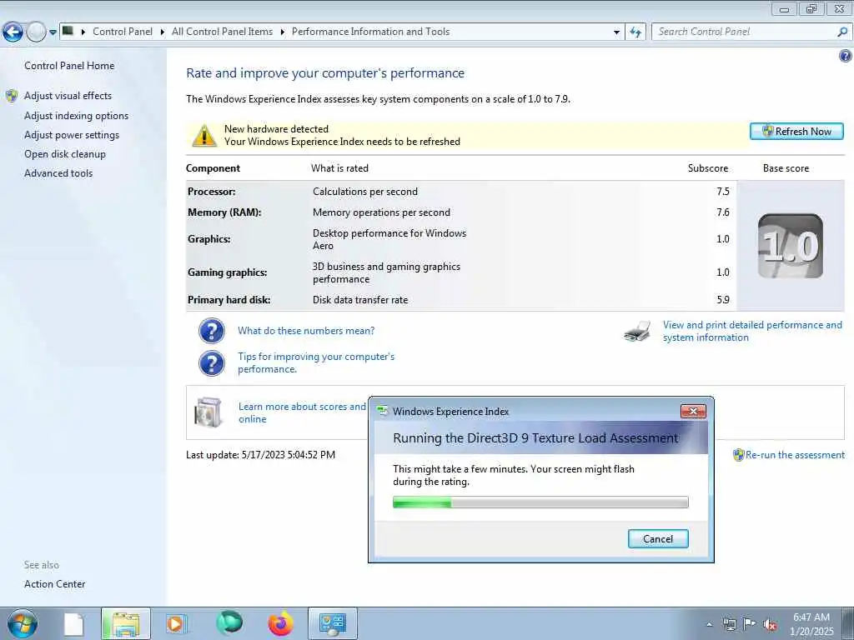
Task: Select Memory (RAM) row label
Action: (224, 212)
